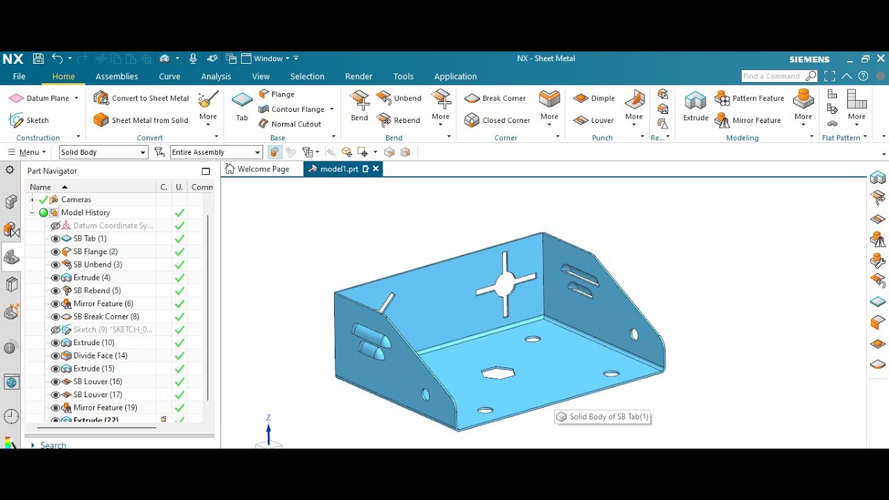This screenshot has width=889, height=500.
Task: Hide Extrude (4) using its eye icon
Action: tap(56, 277)
